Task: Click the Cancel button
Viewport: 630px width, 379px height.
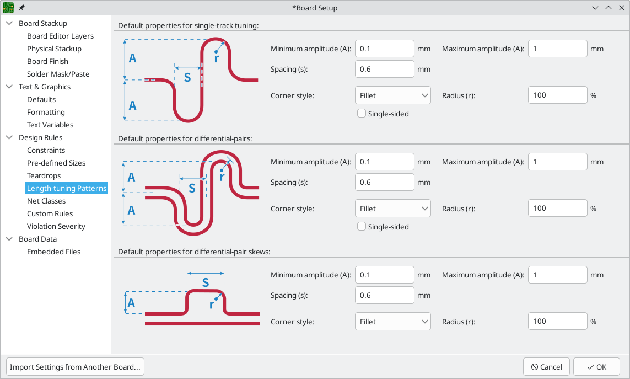Action: coord(546,366)
